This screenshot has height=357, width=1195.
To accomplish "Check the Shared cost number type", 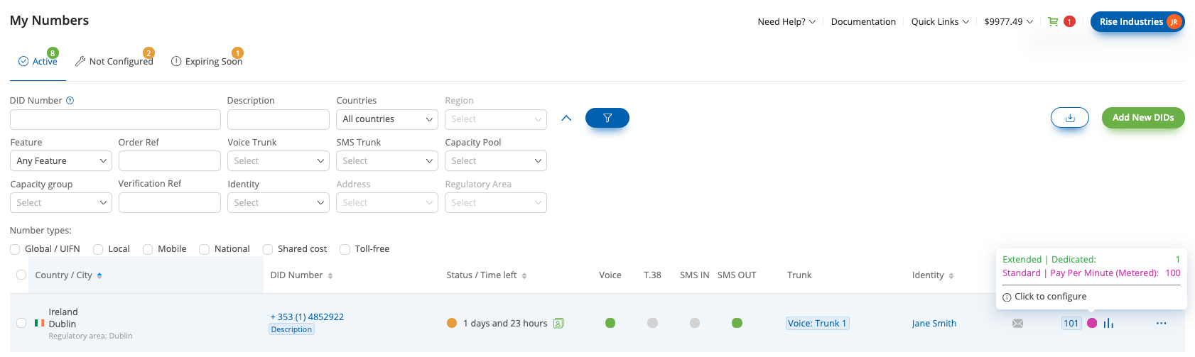I will coord(268,249).
